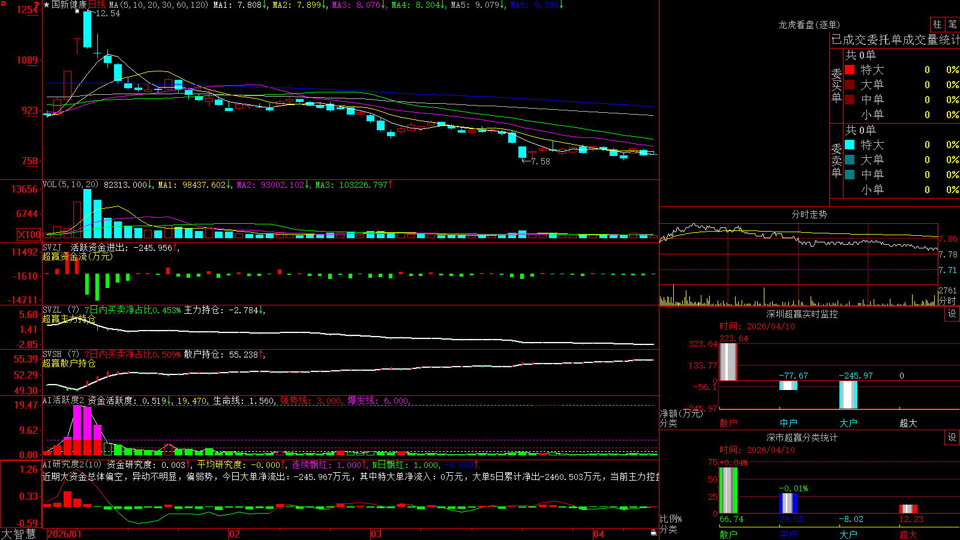This screenshot has width=960, height=540.
Task: Click the dark red 大单 buy-order swatch
Action: (850, 85)
